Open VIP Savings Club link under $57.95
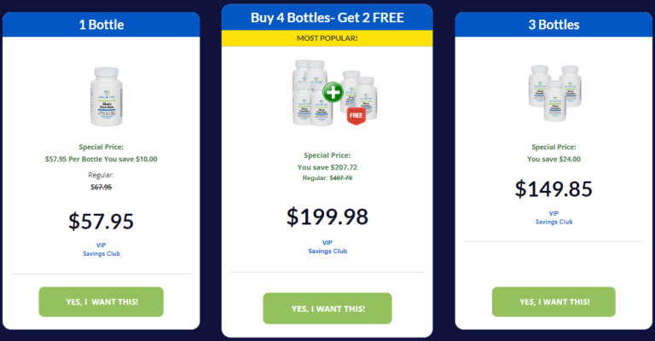 [101, 249]
